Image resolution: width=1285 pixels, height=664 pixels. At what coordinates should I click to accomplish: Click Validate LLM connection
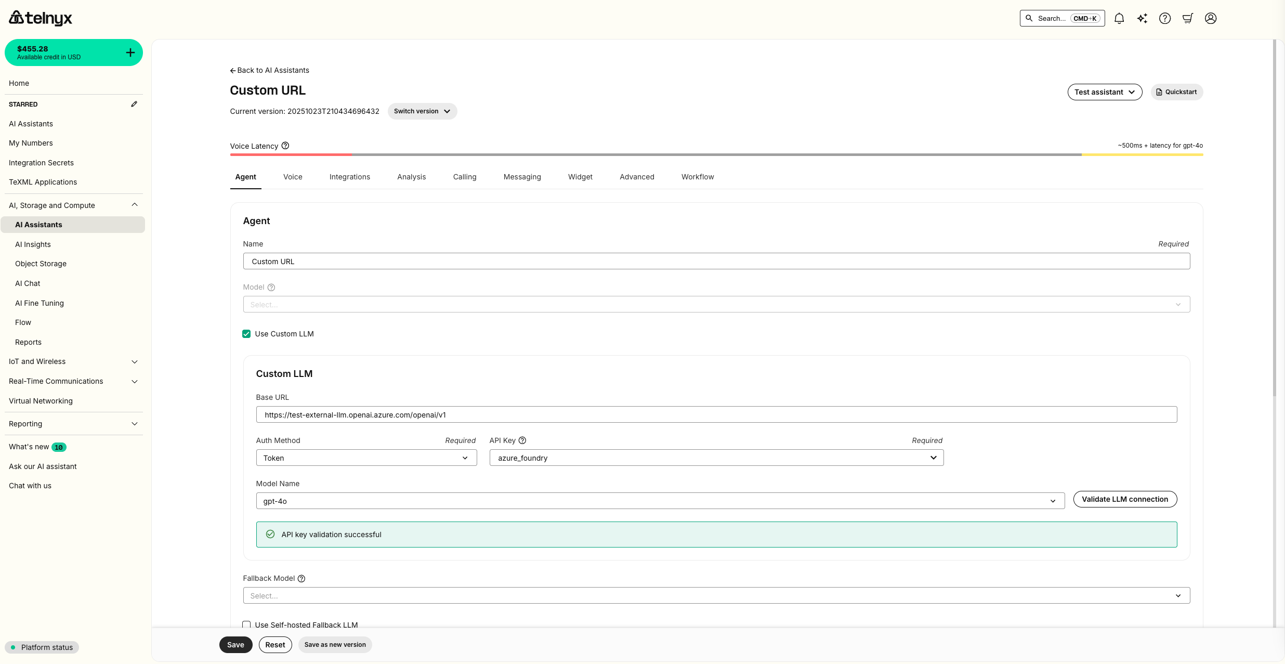[1125, 499]
